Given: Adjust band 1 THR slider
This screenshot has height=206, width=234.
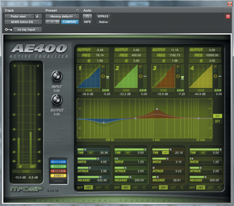Looking at the screenshot, I should click(x=94, y=149).
